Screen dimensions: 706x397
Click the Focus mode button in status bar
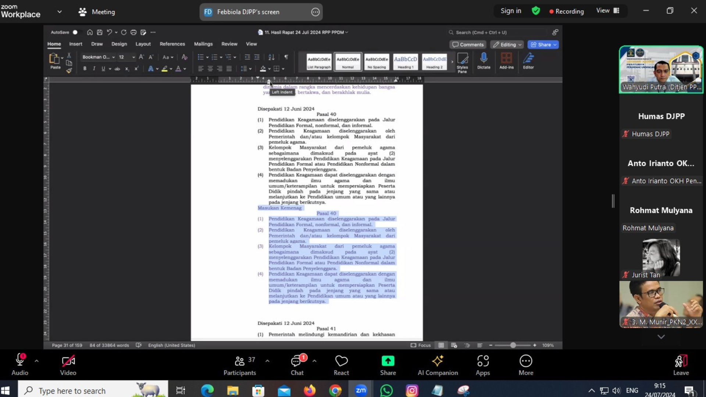420,345
